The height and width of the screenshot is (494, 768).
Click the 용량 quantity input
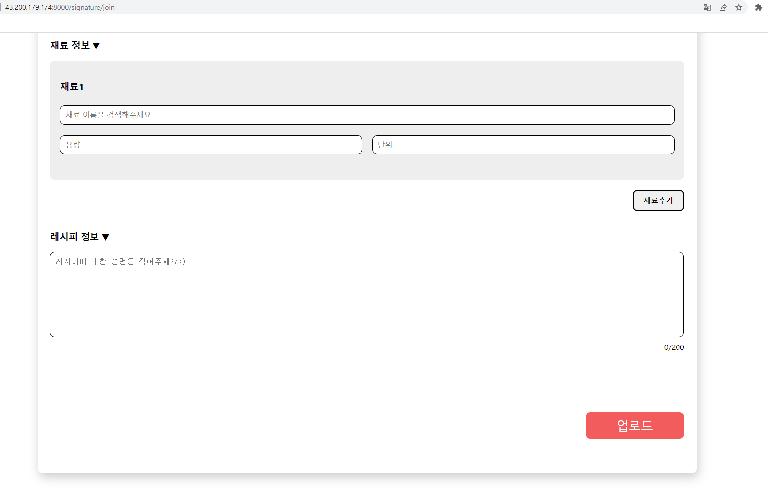point(211,145)
